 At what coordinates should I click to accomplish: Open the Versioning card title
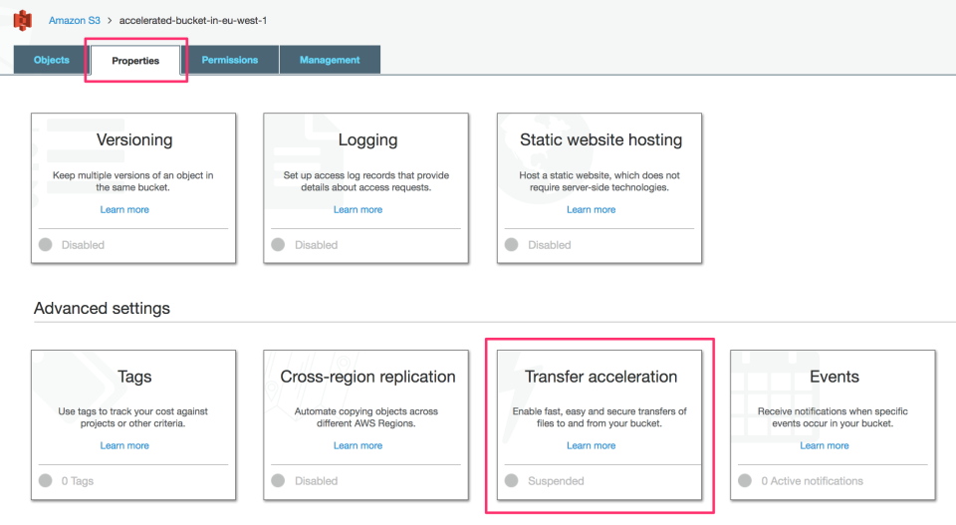tap(134, 139)
